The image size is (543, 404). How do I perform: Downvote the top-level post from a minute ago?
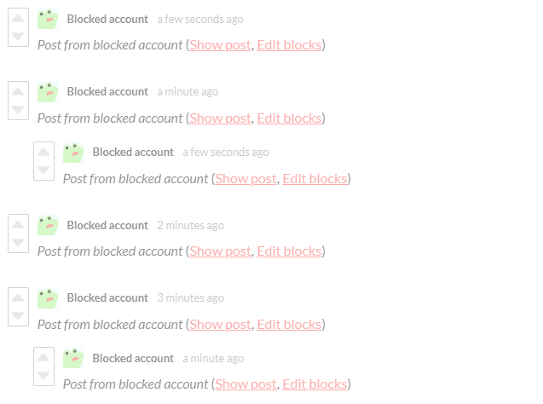coord(18,109)
